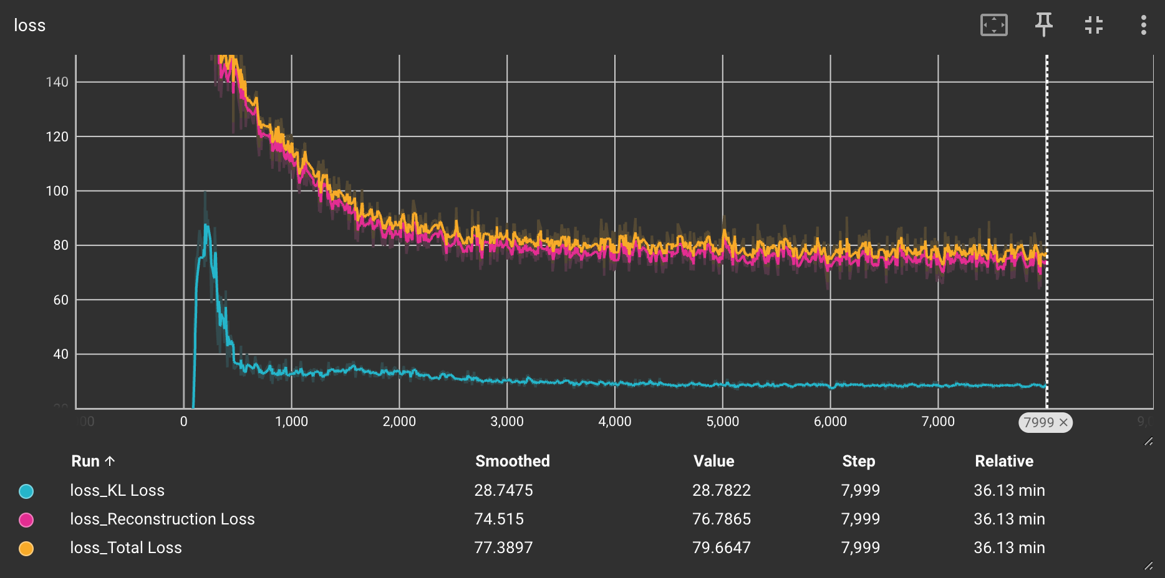Image resolution: width=1165 pixels, height=578 pixels.
Task: Click the cyan KL Loss color dot
Action: click(26, 491)
